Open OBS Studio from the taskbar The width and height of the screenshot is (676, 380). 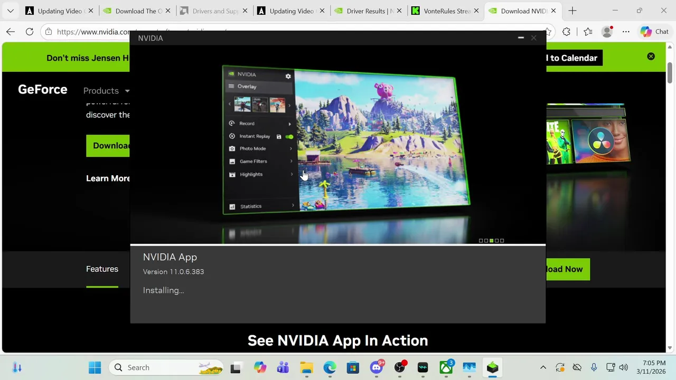tap(400, 367)
